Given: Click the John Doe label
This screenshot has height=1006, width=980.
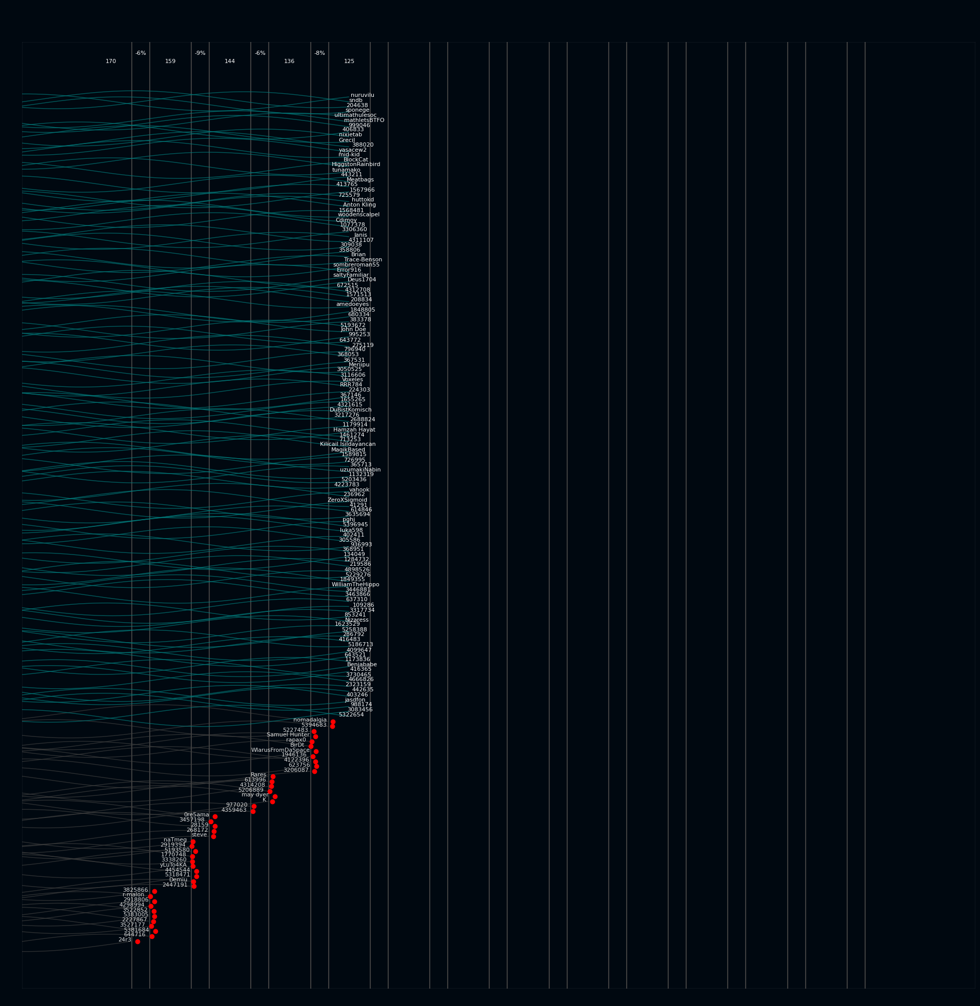Looking at the screenshot, I should tap(353, 330).
